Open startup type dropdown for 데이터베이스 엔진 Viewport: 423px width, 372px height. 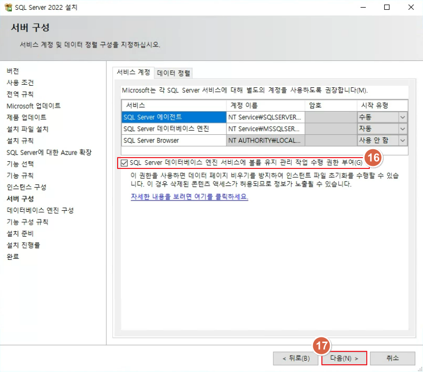[402, 129]
